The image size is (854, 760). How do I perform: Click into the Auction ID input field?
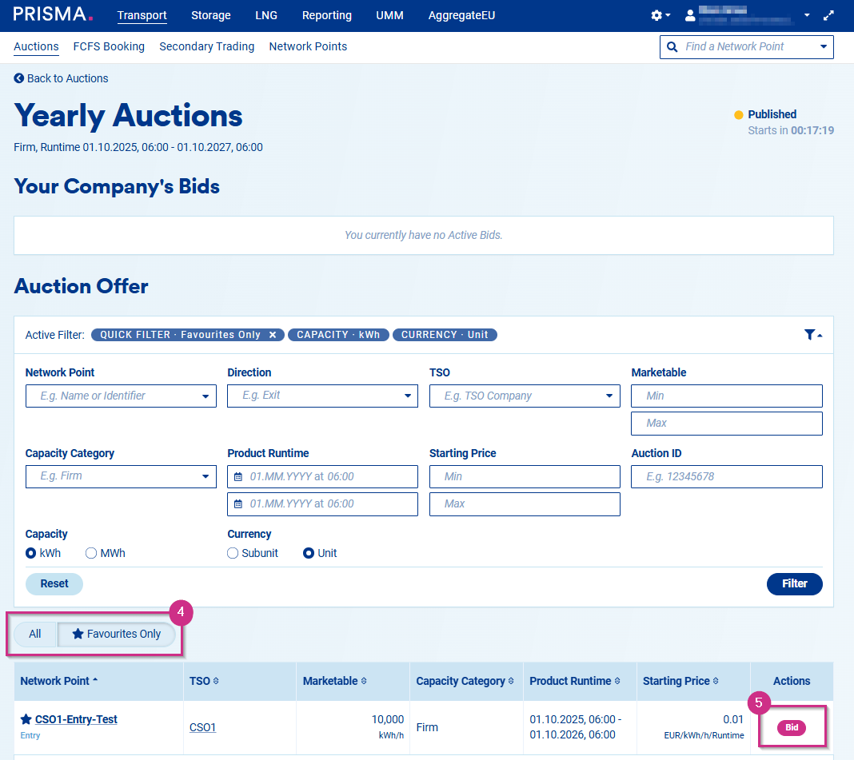(x=726, y=476)
